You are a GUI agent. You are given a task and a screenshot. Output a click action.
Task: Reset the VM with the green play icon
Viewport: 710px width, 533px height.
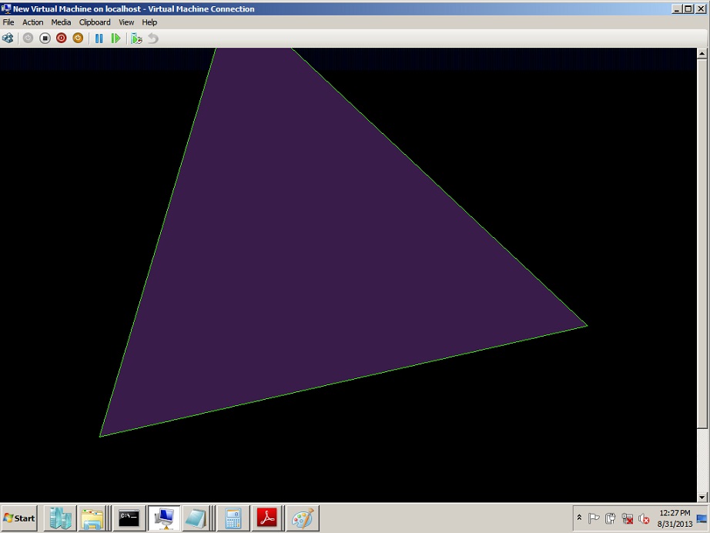[x=116, y=39]
